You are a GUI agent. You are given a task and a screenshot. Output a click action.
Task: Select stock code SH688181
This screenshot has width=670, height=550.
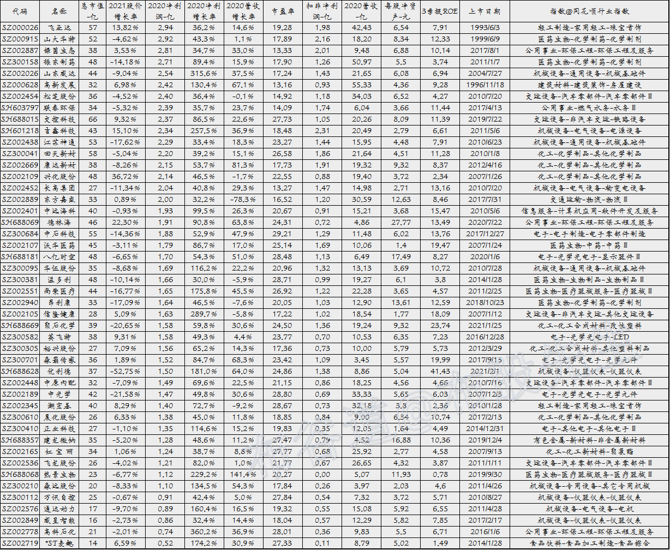click(20, 257)
